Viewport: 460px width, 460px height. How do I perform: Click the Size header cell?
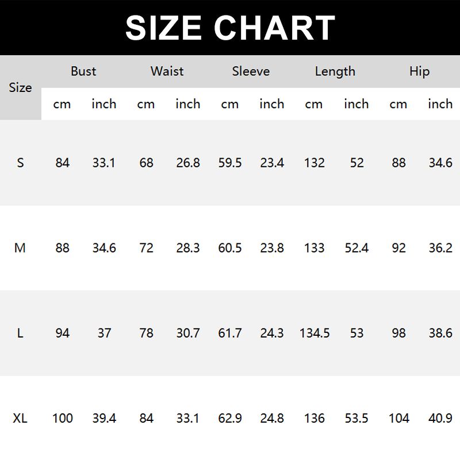[x=21, y=88]
